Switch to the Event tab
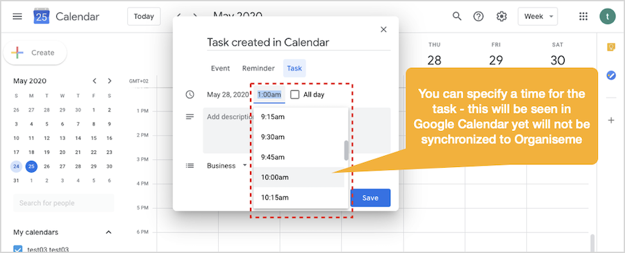This screenshot has width=625, height=253. coord(220,69)
